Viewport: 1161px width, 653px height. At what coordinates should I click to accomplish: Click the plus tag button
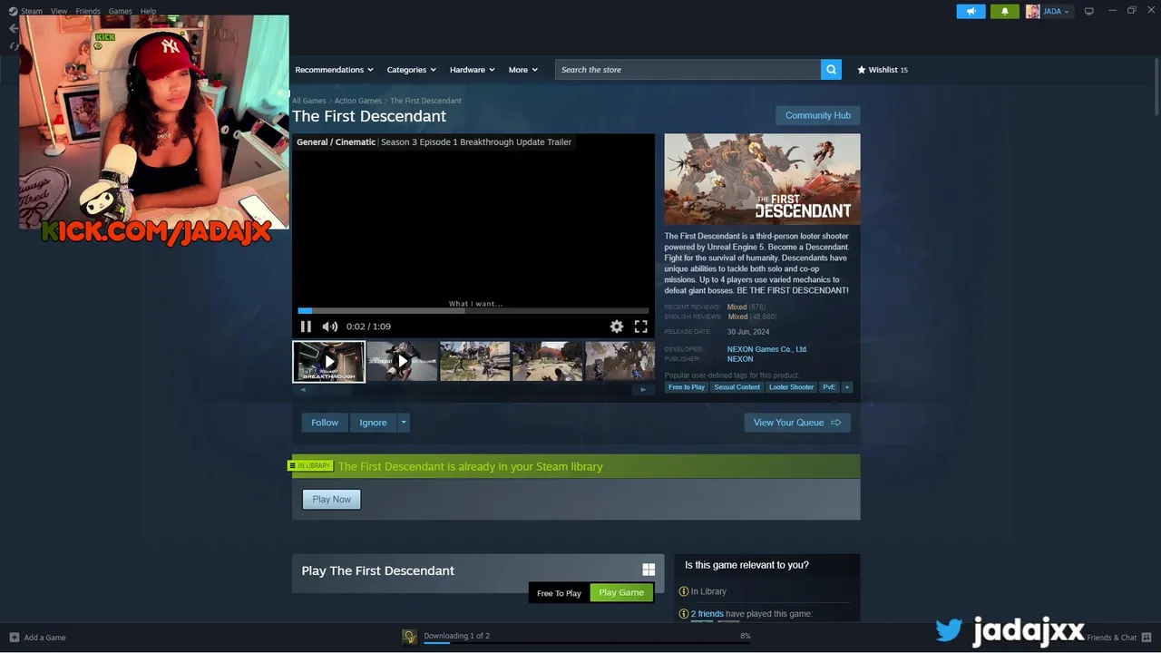(x=847, y=387)
